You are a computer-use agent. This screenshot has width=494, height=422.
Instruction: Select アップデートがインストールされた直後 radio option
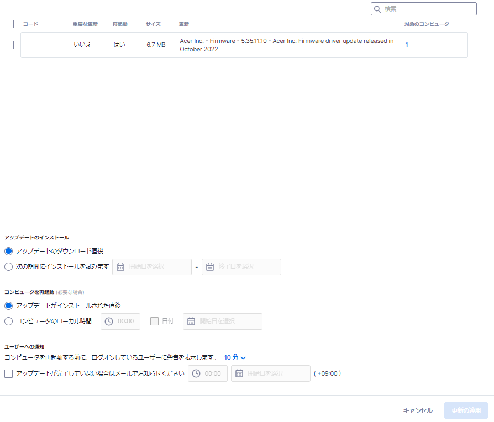[8, 306]
